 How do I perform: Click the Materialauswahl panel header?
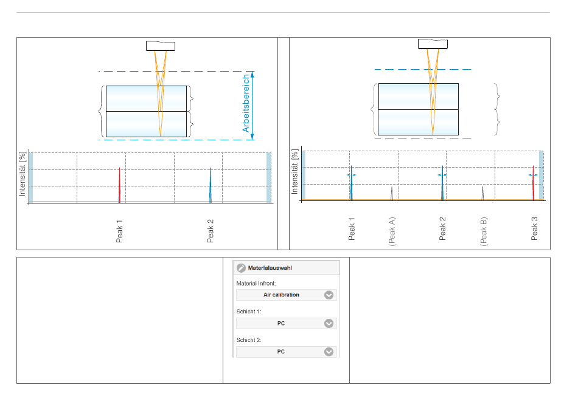[x=287, y=268]
